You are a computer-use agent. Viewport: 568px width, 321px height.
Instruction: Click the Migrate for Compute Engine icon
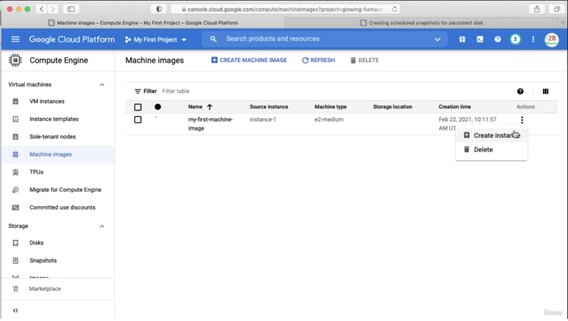tap(15, 190)
